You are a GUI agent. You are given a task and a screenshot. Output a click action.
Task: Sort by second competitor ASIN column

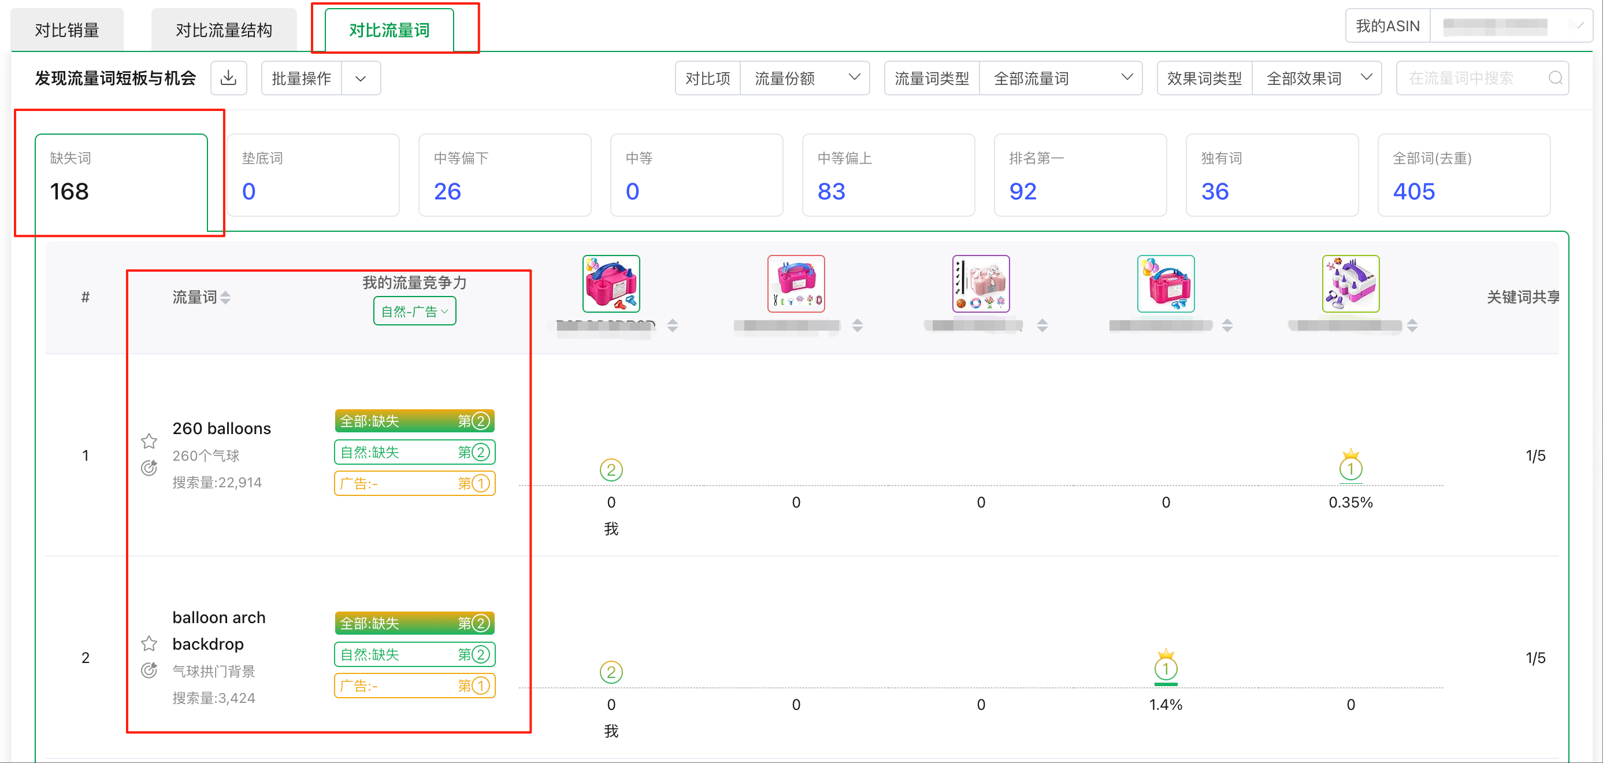point(857,325)
